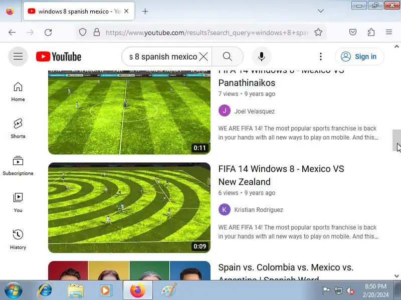Play the Mexico VS New Zealand thumbnail
Viewport: 401px width, 300px height.
[129, 207]
